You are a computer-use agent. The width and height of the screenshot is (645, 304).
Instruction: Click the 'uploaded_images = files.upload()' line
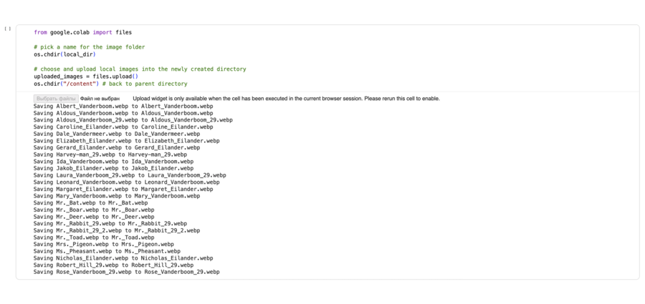click(x=86, y=77)
